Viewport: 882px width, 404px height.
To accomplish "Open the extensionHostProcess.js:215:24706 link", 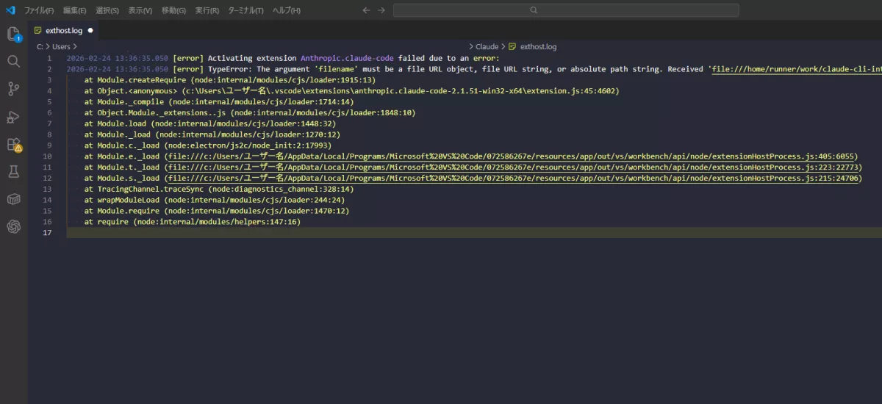I will (512, 178).
